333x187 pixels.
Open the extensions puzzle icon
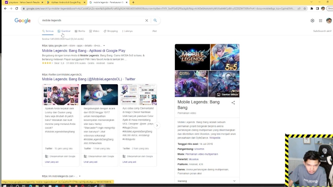311,9
